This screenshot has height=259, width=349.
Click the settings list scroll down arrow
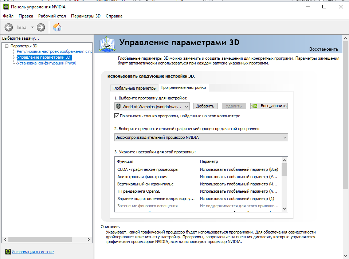284,208
